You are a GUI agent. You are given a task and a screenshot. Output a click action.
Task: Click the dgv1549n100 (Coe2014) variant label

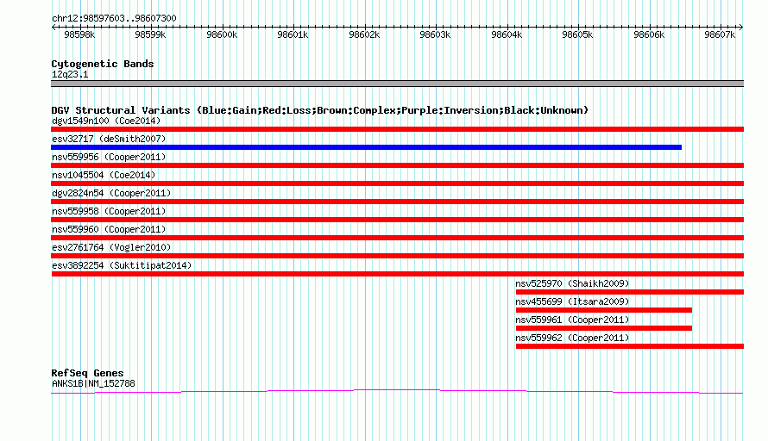click(x=106, y=121)
